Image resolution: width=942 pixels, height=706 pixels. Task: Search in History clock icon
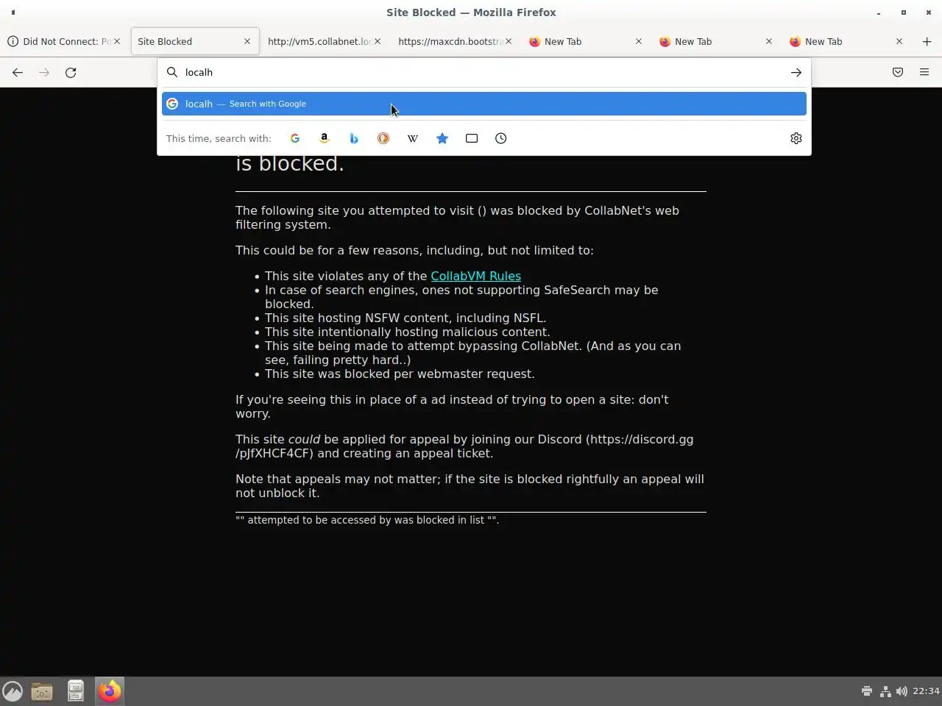point(501,138)
